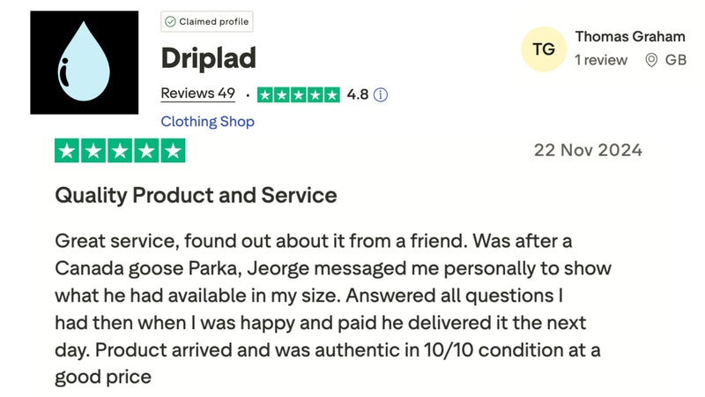Image resolution: width=705 pixels, height=397 pixels.
Task: Click the fifth star of the large review rating
Action: pyautogui.click(x=173, y=150)
